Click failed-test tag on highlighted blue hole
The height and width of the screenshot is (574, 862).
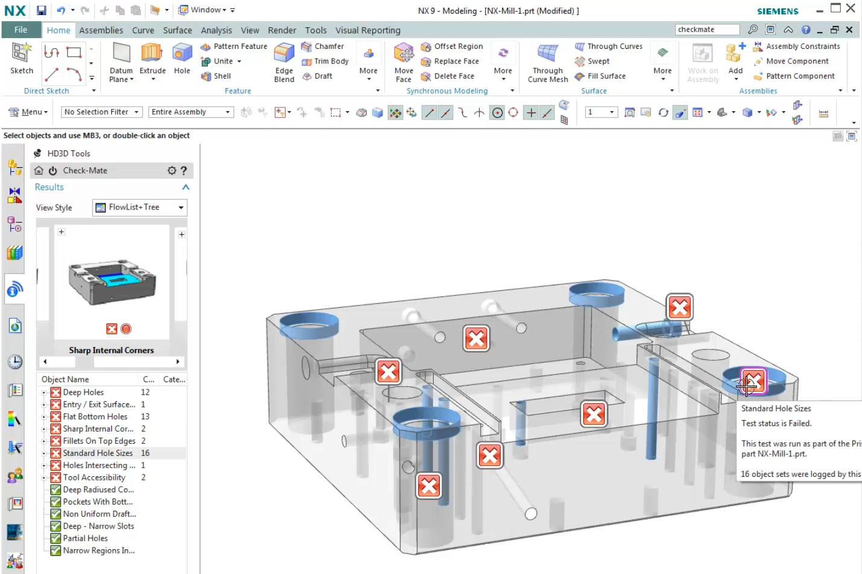tap(753, 381)
